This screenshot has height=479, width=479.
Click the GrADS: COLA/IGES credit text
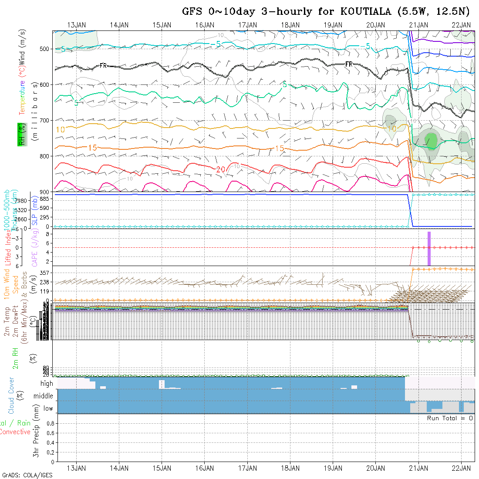[x=27, y=475]
